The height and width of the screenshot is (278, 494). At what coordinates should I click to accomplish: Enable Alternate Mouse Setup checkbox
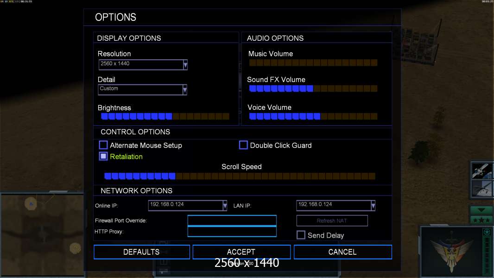103,145
